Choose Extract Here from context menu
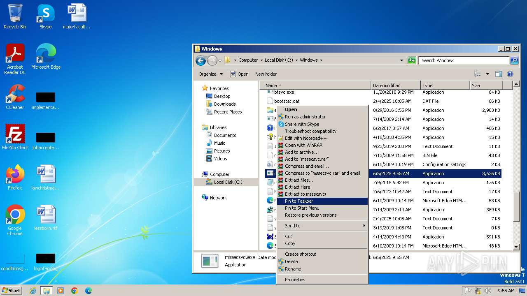Image resolution: width=527 pixels, height=296 pixels. (322, 187)
